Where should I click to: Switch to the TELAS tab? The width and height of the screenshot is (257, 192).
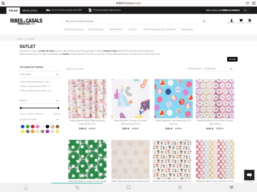point(13,11)
